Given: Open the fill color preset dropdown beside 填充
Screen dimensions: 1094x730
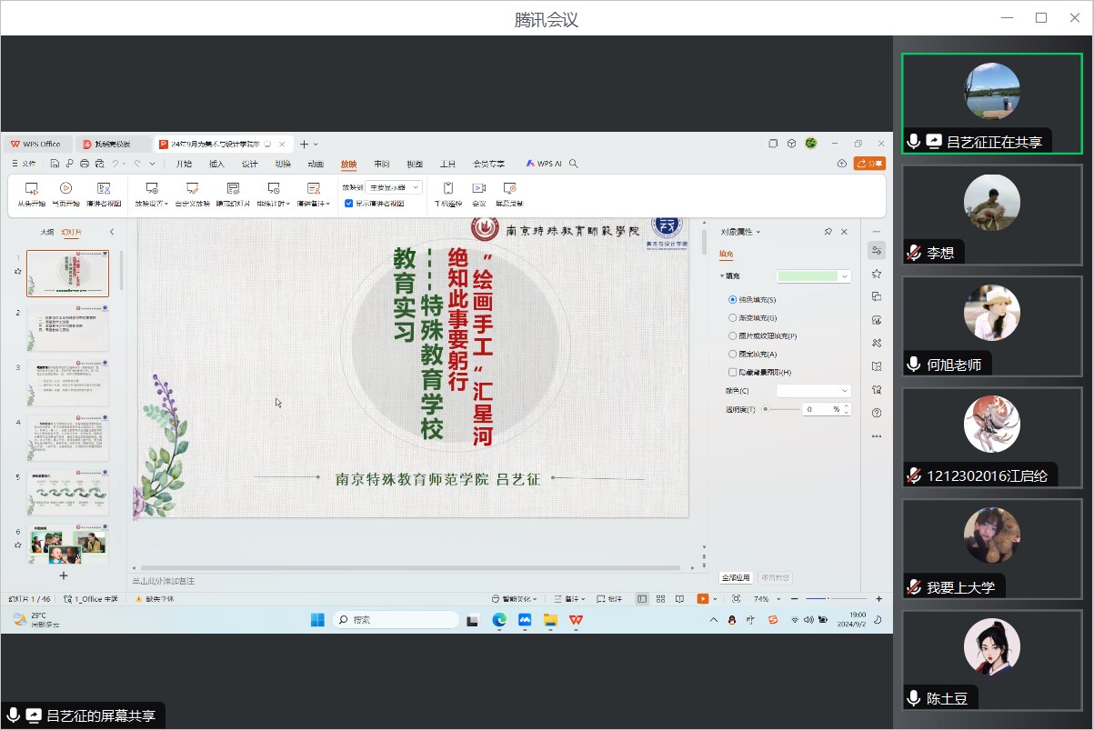Looking at the screenshot, I should coord(845,276).
